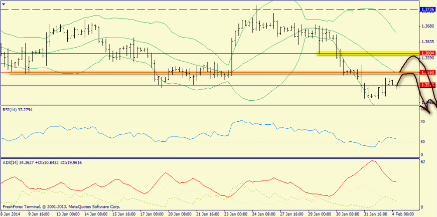Select the blue dashed horizontal line at 1.3726
Viewport: 437px width, 217px height.
[x=210, y=10]
